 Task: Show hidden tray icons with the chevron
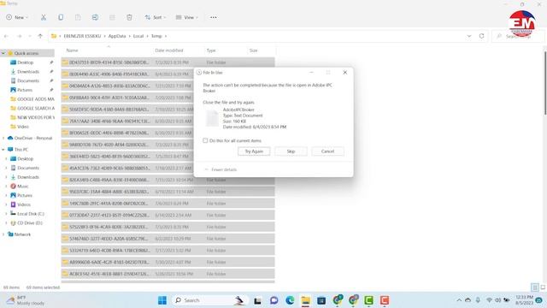[459, 300]
